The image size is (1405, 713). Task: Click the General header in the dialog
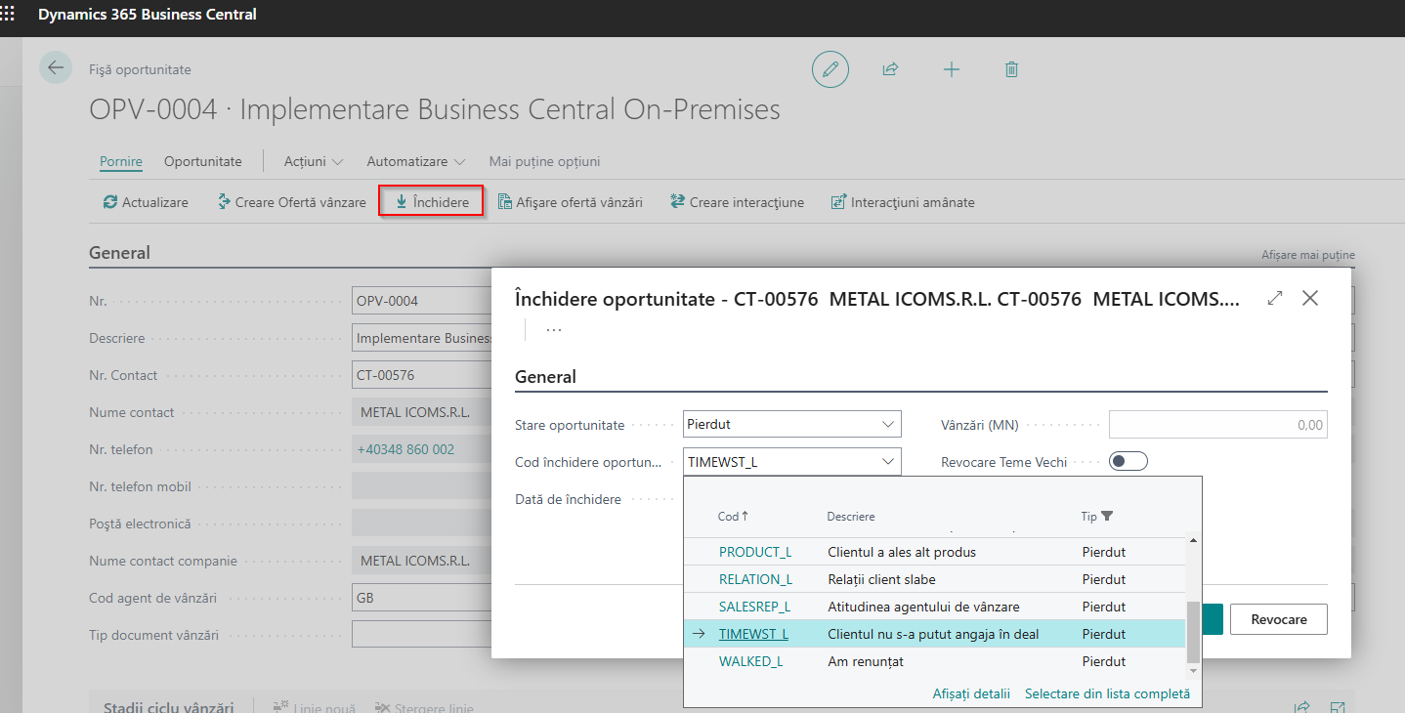(x=545, y=377)
